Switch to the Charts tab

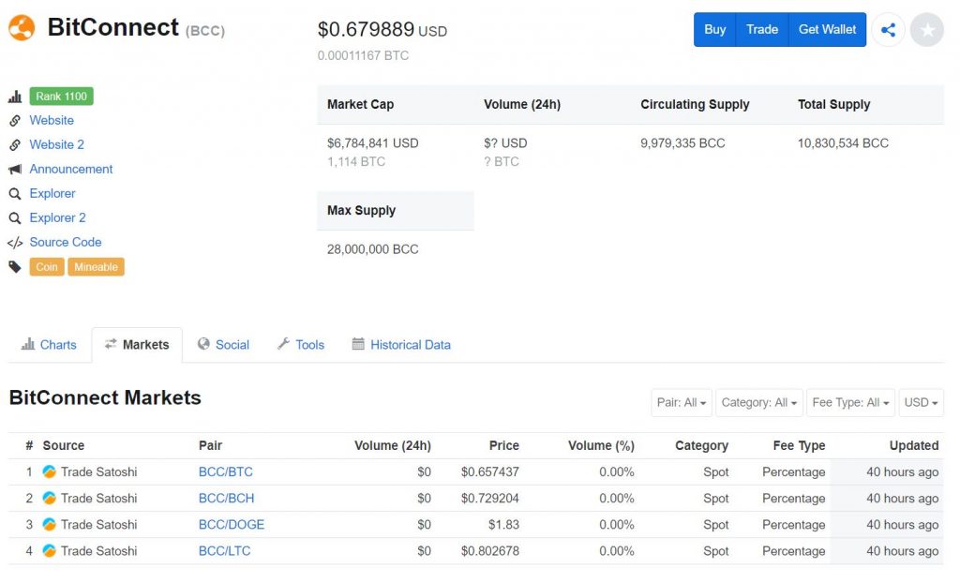tap(49, 345)
